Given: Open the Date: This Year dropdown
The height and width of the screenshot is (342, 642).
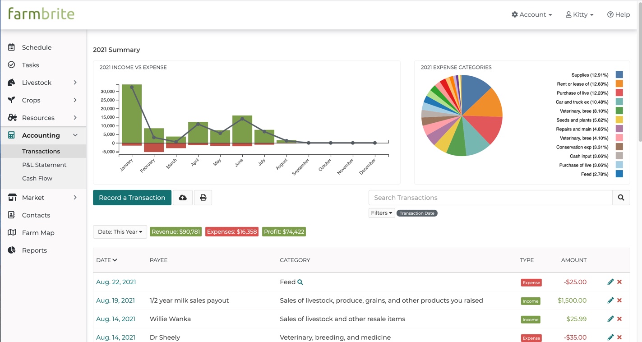Looking at the screenshot, I should pyautogui.click(x=120, y=232).
